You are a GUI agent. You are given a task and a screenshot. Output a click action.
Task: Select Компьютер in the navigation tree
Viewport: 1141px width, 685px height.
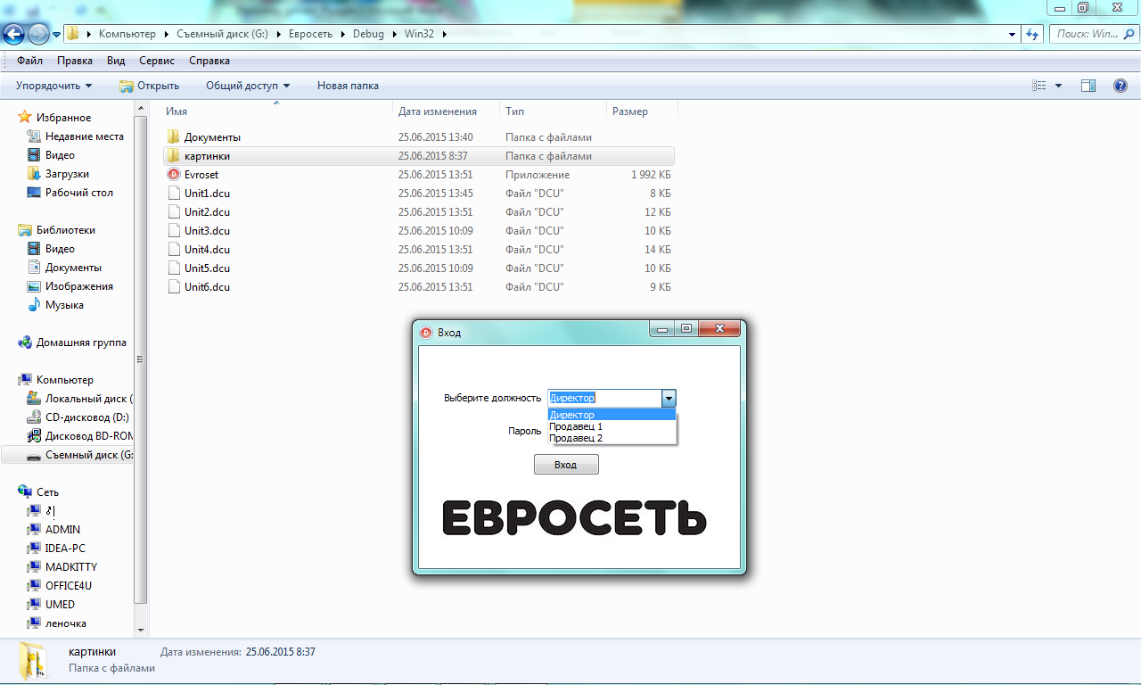tap(64, 380)
